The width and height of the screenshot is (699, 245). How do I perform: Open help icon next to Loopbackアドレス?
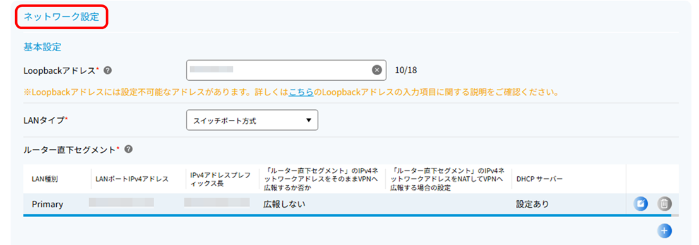pos(107,70)
